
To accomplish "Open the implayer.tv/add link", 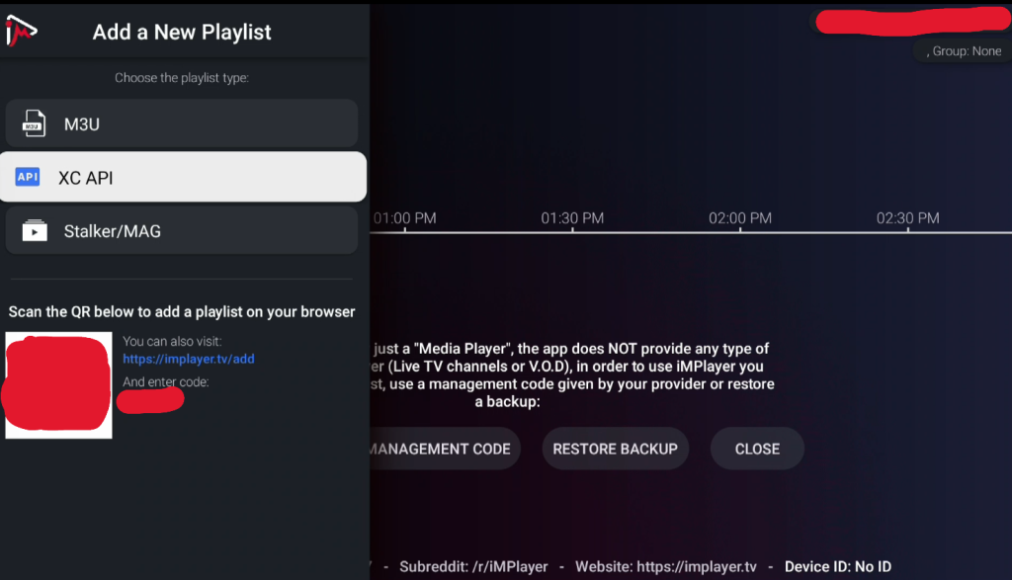I will pos(188,359).
